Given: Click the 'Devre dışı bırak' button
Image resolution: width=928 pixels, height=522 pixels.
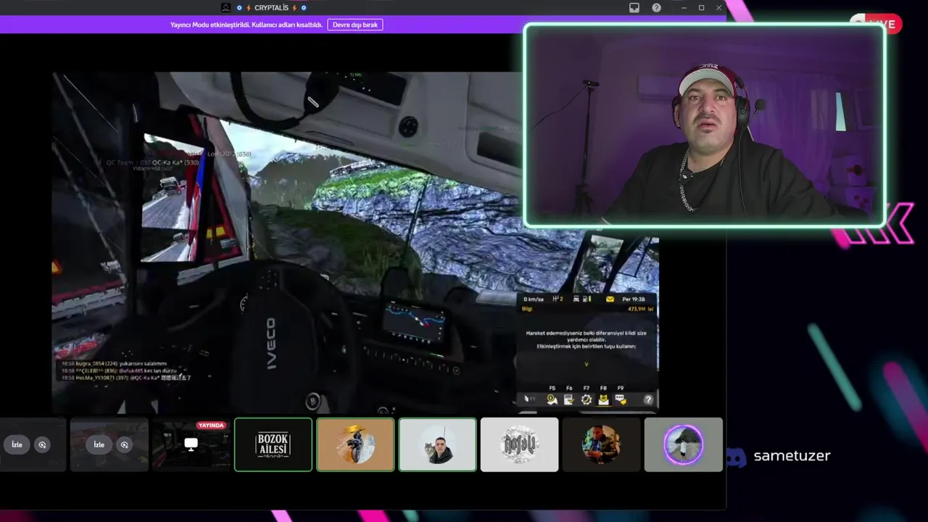Looking at the screenshot, I should coord(355,25).
